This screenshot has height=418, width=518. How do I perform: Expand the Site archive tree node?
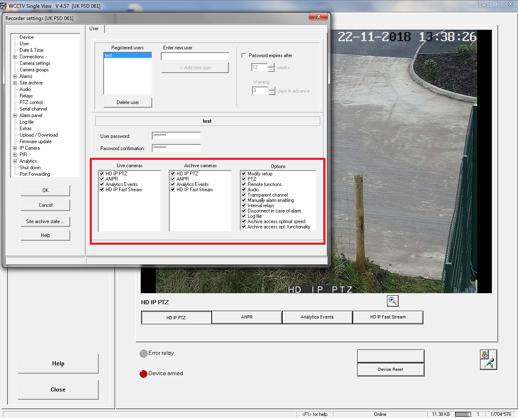[x=15, y=83]
